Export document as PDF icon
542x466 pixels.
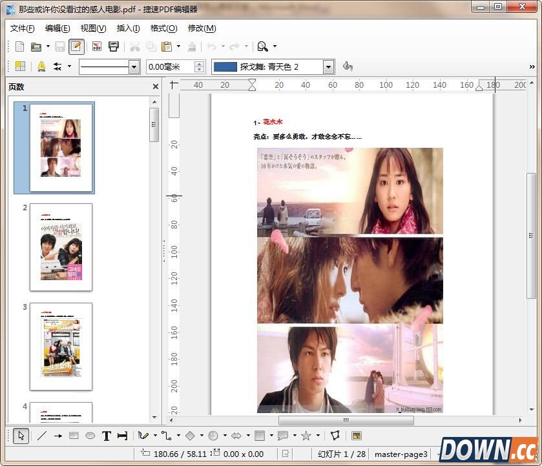[97, 46]
